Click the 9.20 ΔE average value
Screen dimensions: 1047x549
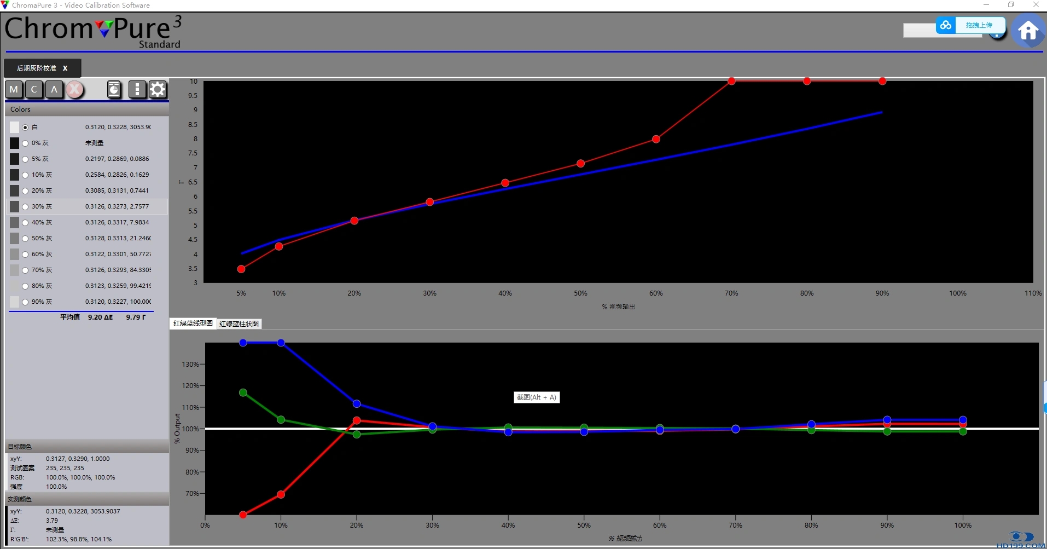tap(101, 317)
